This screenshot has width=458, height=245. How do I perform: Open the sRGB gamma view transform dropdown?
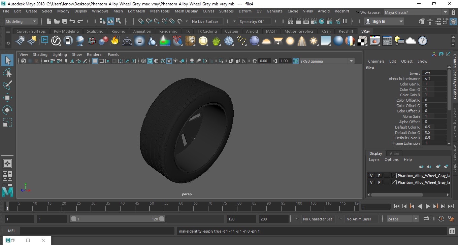pyautogui.click(x=327, y=61)
